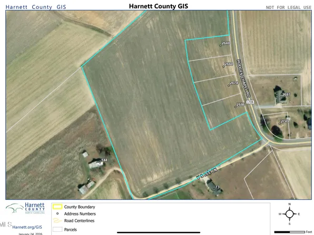
Task: Click the 'Parcels' legend label
Action: 71,230
